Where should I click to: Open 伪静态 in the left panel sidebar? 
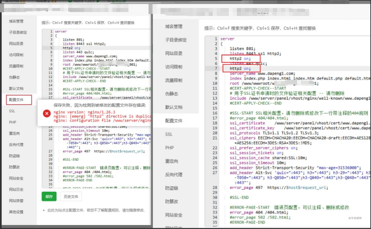(x=14, y=77)
